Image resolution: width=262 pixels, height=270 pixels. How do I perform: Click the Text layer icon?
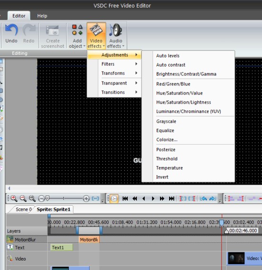click(x=10, y=247)
